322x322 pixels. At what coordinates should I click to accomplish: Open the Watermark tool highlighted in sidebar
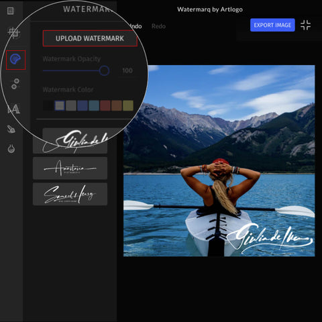(x=15, y=60)
